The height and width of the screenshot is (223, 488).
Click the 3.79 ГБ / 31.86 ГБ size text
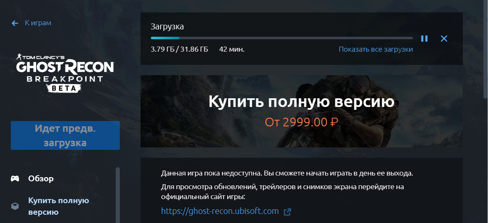179,49
